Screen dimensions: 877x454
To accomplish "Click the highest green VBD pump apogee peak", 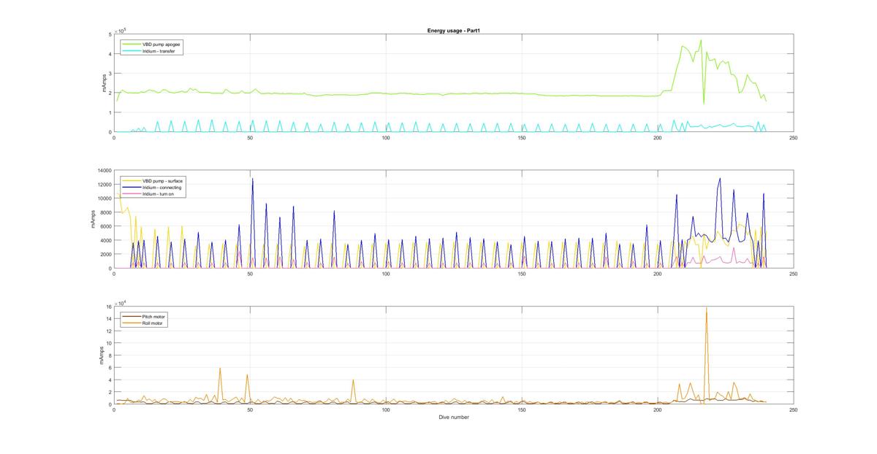I will coord(700,41).
